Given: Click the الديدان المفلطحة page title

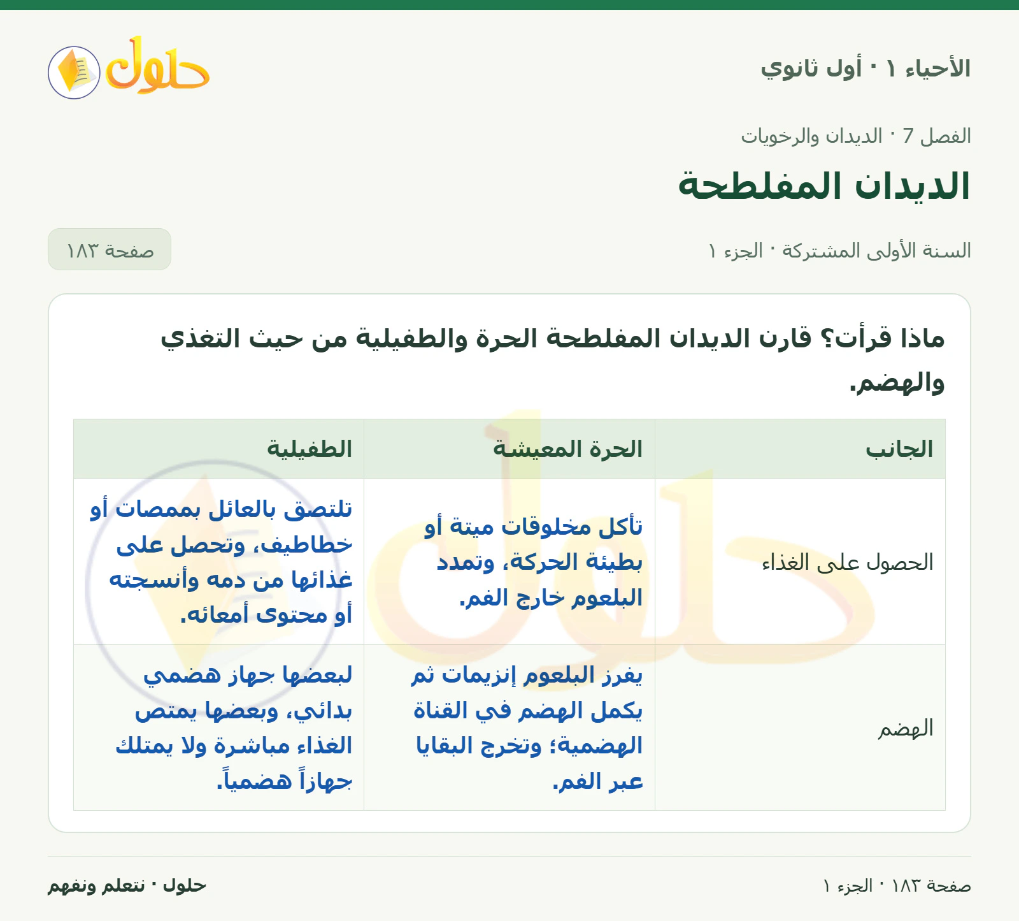Looking at the screenshot, I should point(824,186).
